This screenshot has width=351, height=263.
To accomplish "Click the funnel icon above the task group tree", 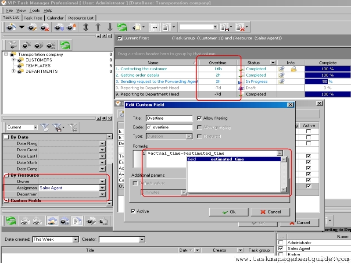I will tap(12, 45).
